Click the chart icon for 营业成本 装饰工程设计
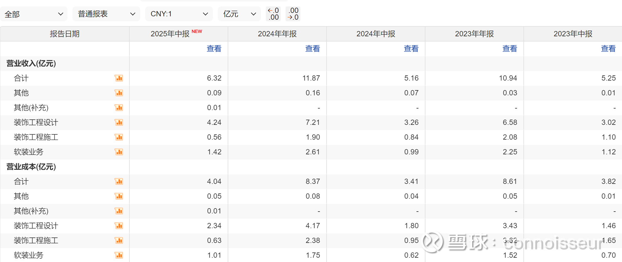This screenshot has height=262, width=622. [119, 226]
